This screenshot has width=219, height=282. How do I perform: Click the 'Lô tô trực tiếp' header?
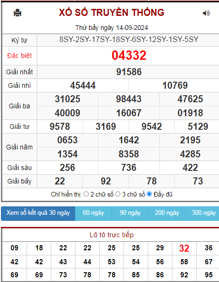coord(111,235)
